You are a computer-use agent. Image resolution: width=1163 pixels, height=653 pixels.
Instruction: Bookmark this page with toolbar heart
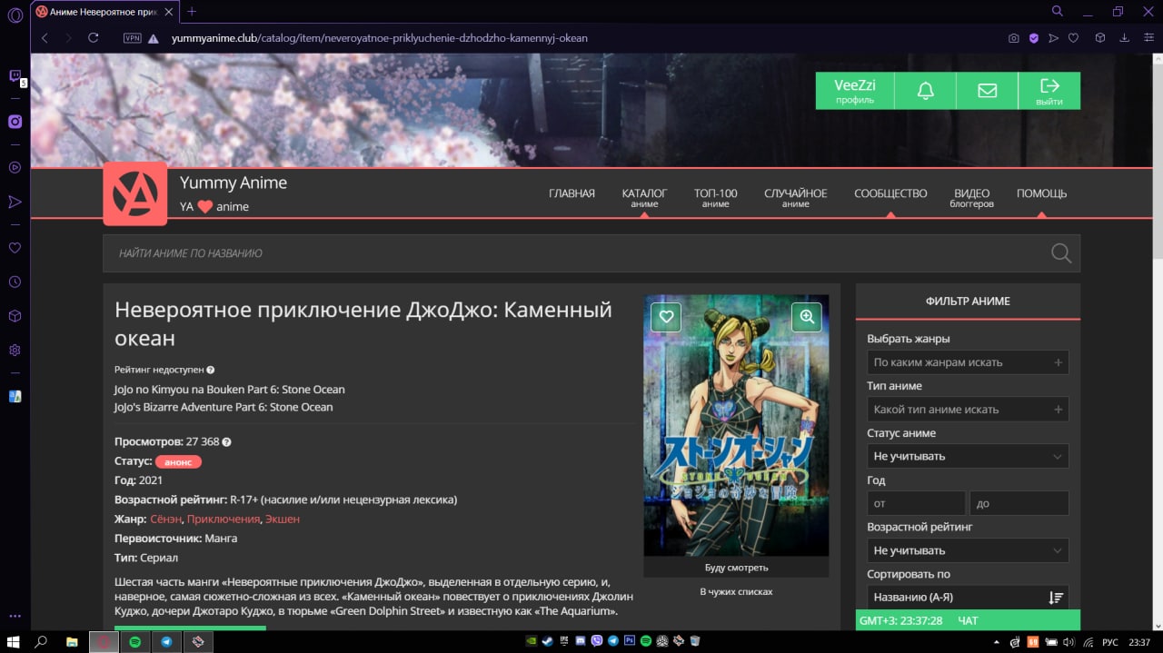click(1073, 38)
